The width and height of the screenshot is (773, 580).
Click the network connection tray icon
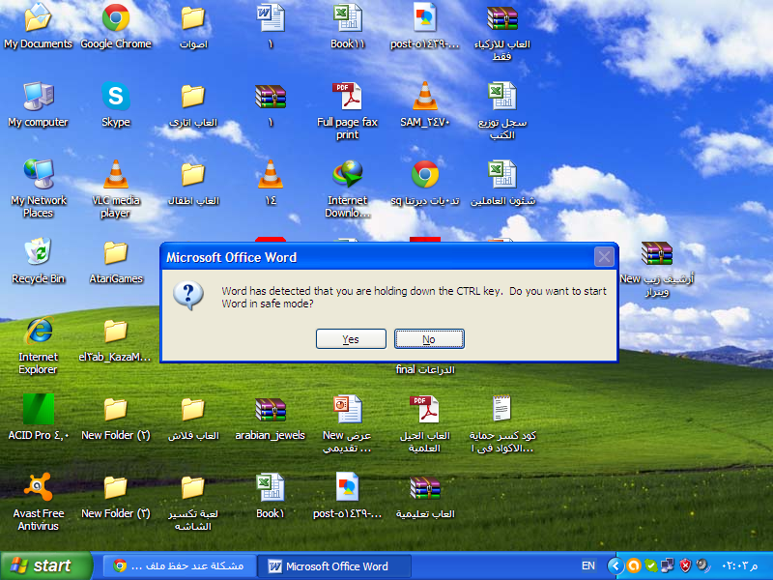coord(668,565)
